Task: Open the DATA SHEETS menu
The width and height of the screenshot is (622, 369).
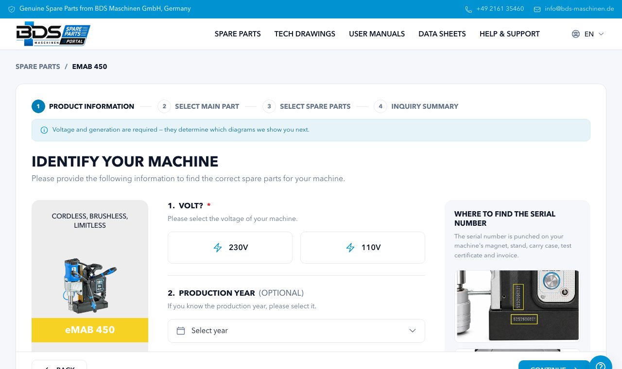Action: click(x=442, y=34)
